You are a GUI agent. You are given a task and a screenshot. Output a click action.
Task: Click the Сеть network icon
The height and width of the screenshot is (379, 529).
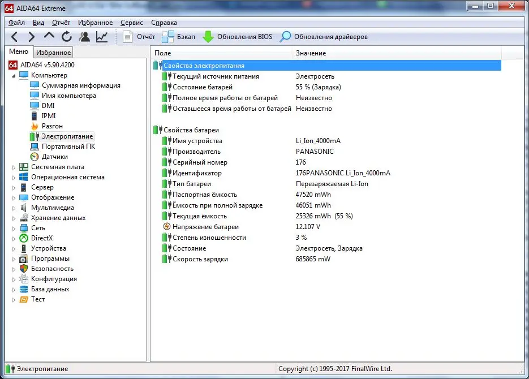(x=24, y=228)
